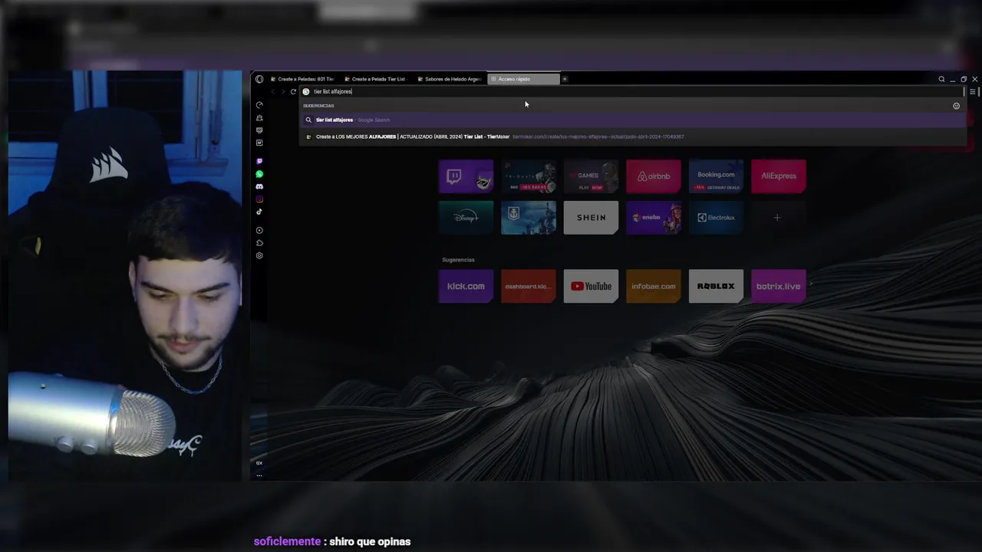
Task: Open Easy Setup menu at toolbar right
Action: pyautogui.click(x=972, y=91)
